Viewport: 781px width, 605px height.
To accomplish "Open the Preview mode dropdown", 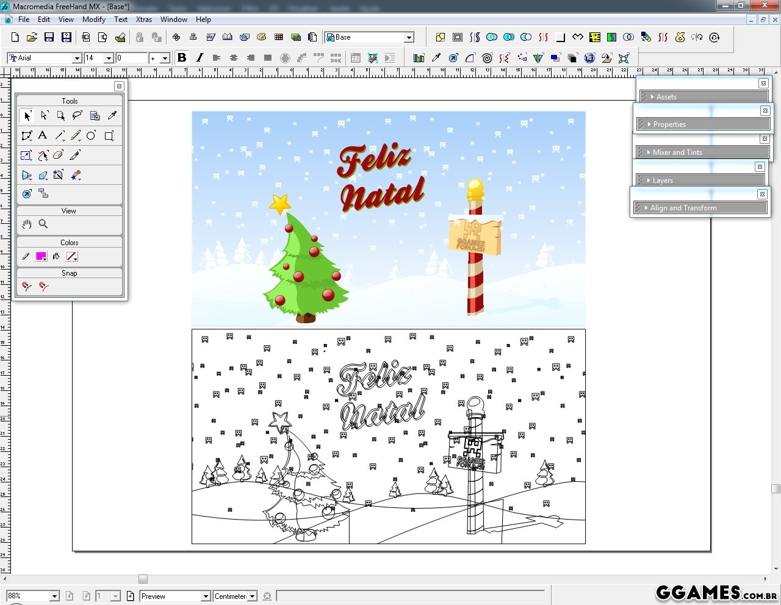I will pyautogui.click(x=206, y=596).
